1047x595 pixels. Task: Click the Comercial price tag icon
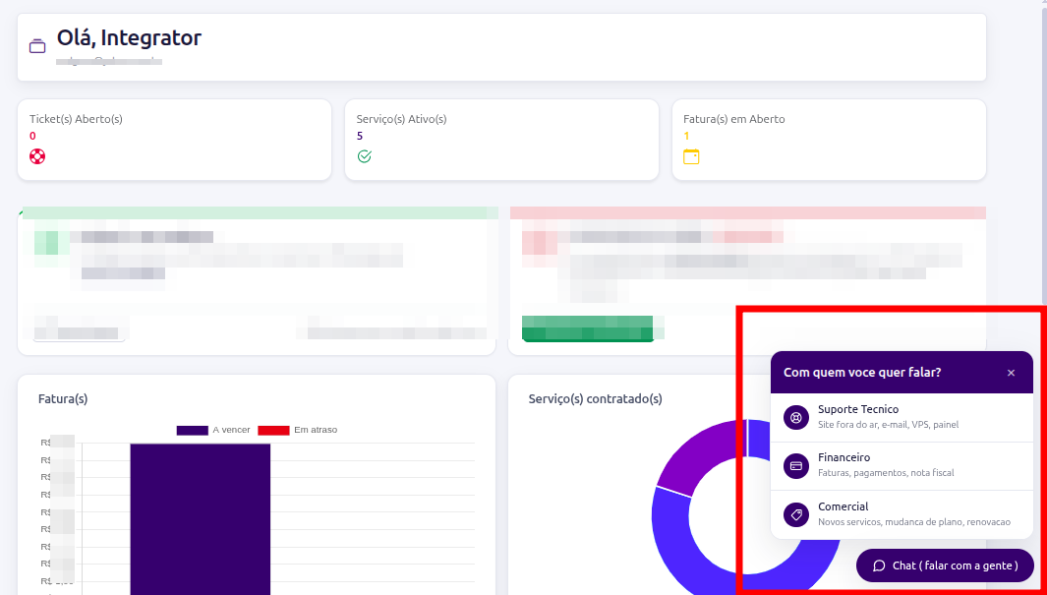[x=796, y=515]
